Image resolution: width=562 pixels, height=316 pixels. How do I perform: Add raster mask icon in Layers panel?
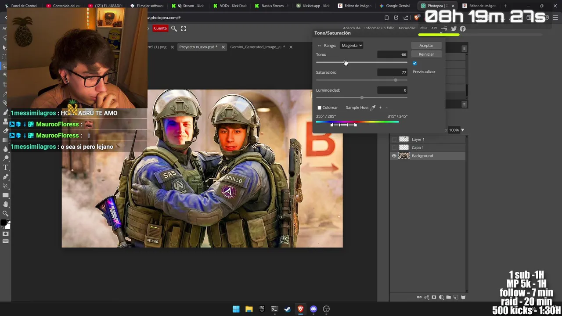point(434,297)
